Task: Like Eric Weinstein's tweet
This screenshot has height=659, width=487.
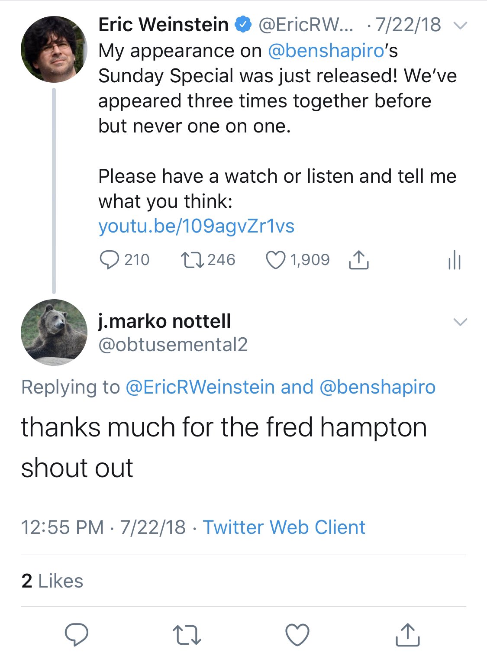Action: click(275, 260)
